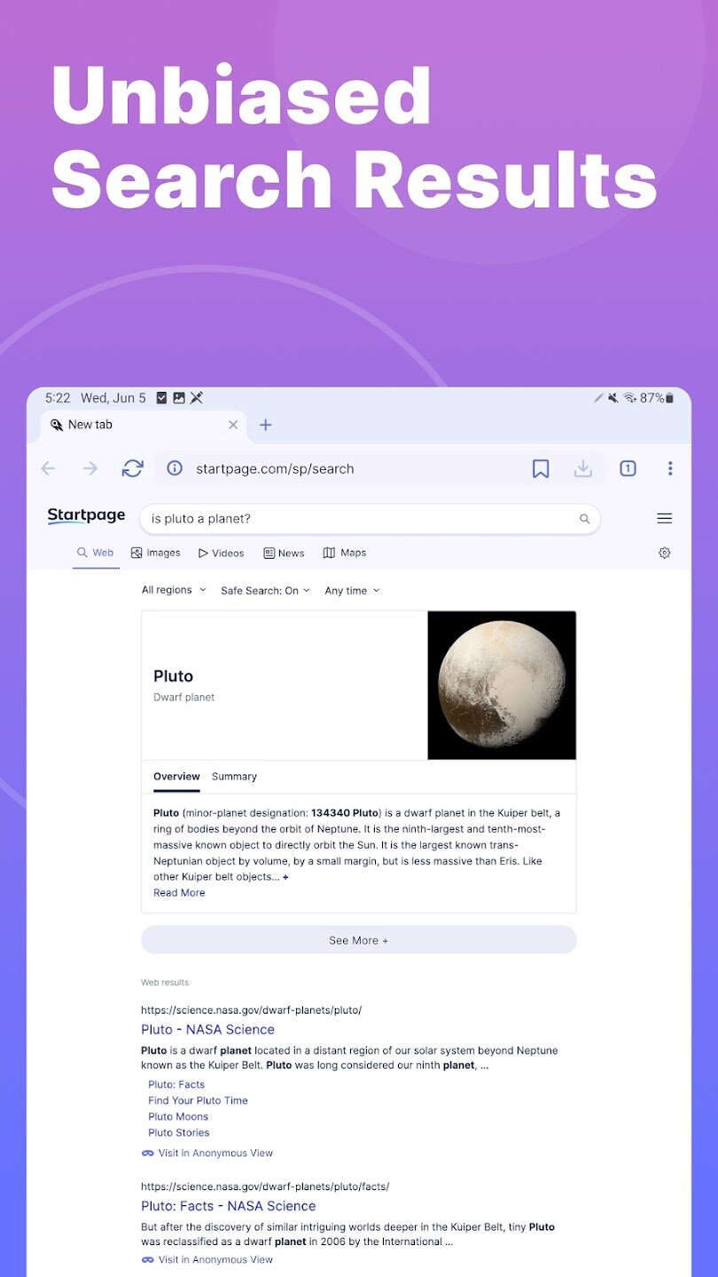Screen dimensions: 718x1277
Task: Select the Summary tab in Pluto card
Action: (234, 776)
